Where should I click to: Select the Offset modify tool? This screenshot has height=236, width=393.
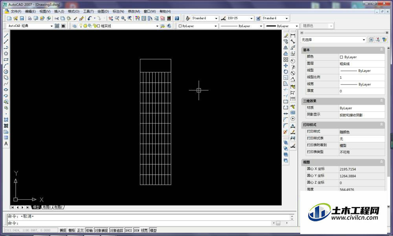(x=286, y=53)
